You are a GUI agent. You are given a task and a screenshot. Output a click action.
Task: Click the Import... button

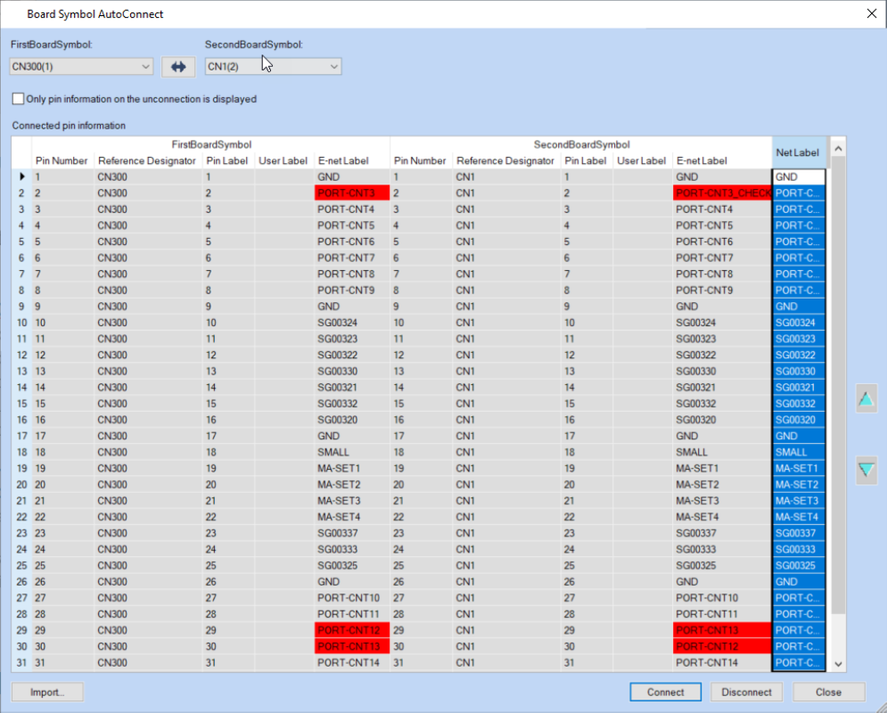pos(47,692)
